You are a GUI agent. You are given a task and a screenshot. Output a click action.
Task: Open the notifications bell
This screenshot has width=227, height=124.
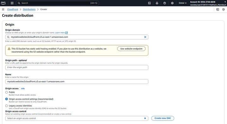click(x=157, y=3)
